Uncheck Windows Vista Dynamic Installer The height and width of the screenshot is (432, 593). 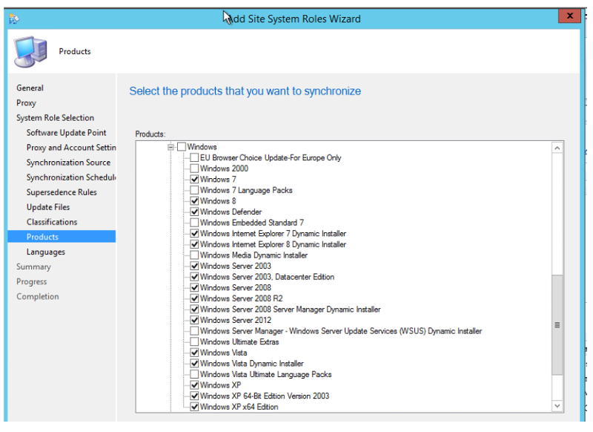coord(194,363)
